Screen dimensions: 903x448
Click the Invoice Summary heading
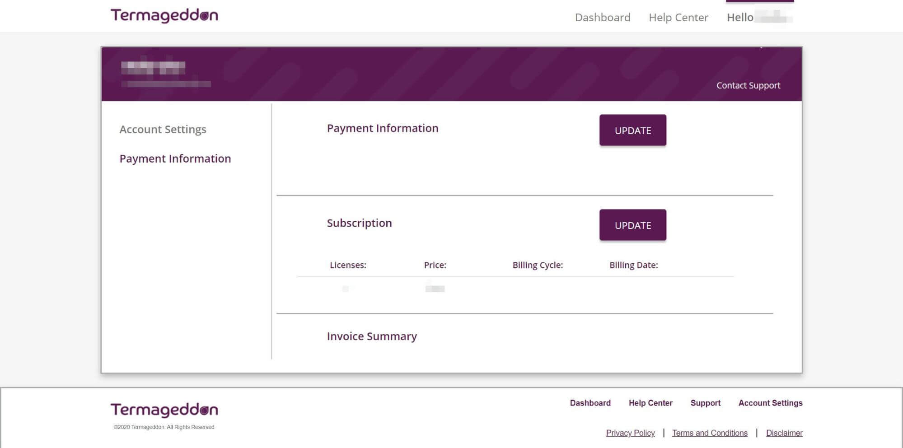click(x=372, y=336)
